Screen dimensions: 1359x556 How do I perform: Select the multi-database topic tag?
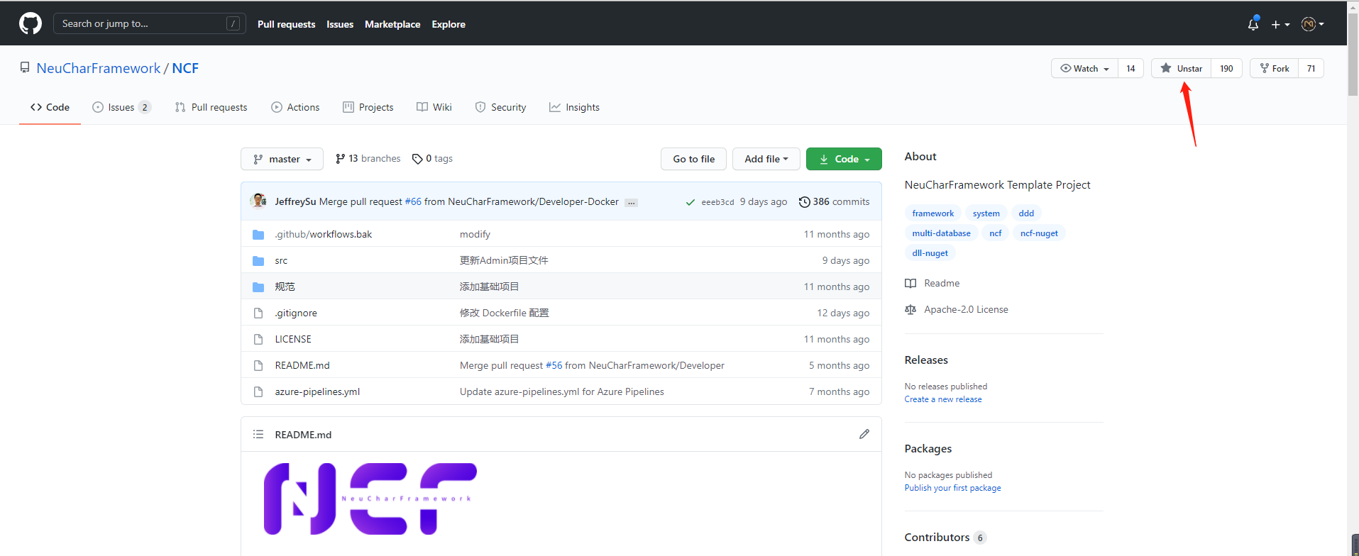[941, 233]
